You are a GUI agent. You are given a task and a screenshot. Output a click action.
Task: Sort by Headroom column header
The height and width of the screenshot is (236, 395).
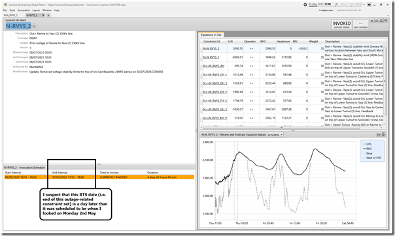coord(283,42)
